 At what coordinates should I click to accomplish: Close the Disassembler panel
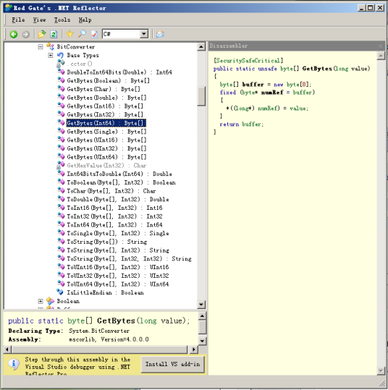pyautogui.click(x=380, y=46)
